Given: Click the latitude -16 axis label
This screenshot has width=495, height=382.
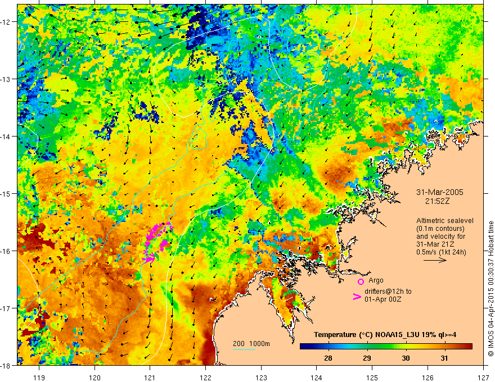Looking at the screenshot, I should (x=6, y=251).
